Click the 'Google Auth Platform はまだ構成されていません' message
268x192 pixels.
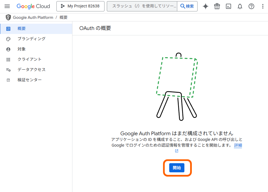[177, 133]
